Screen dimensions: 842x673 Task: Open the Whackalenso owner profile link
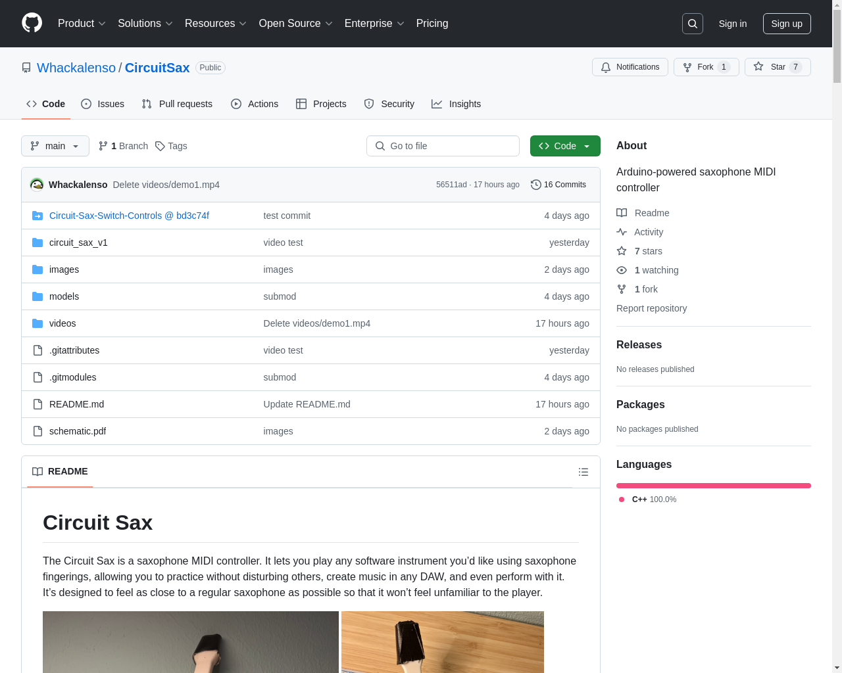[76, 68]
